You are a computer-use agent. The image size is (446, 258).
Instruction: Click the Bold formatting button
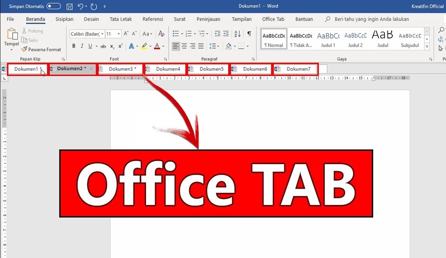click(x=74, y=46)
